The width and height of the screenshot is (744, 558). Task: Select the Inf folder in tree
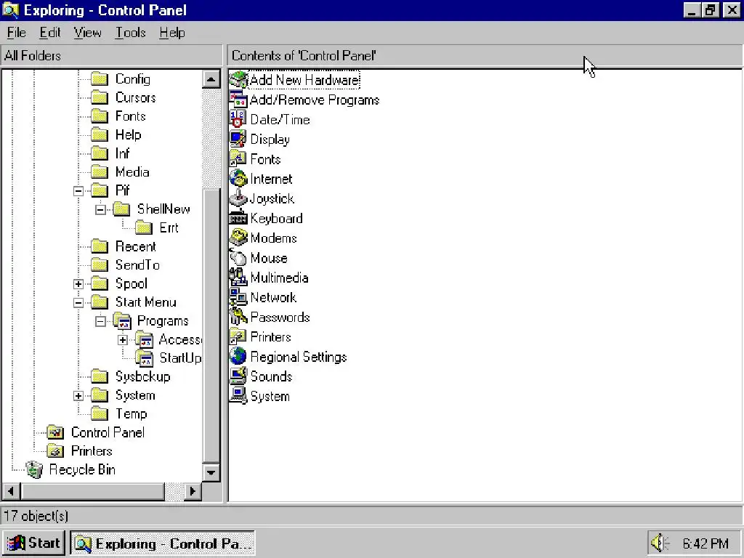click(x=122, y=154)
